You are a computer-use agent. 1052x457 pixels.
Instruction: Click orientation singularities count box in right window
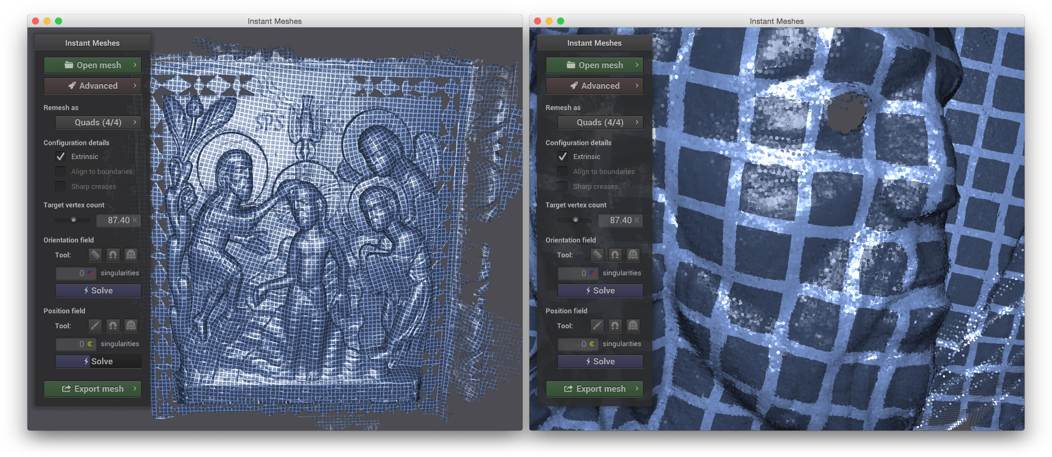point(578,273)
